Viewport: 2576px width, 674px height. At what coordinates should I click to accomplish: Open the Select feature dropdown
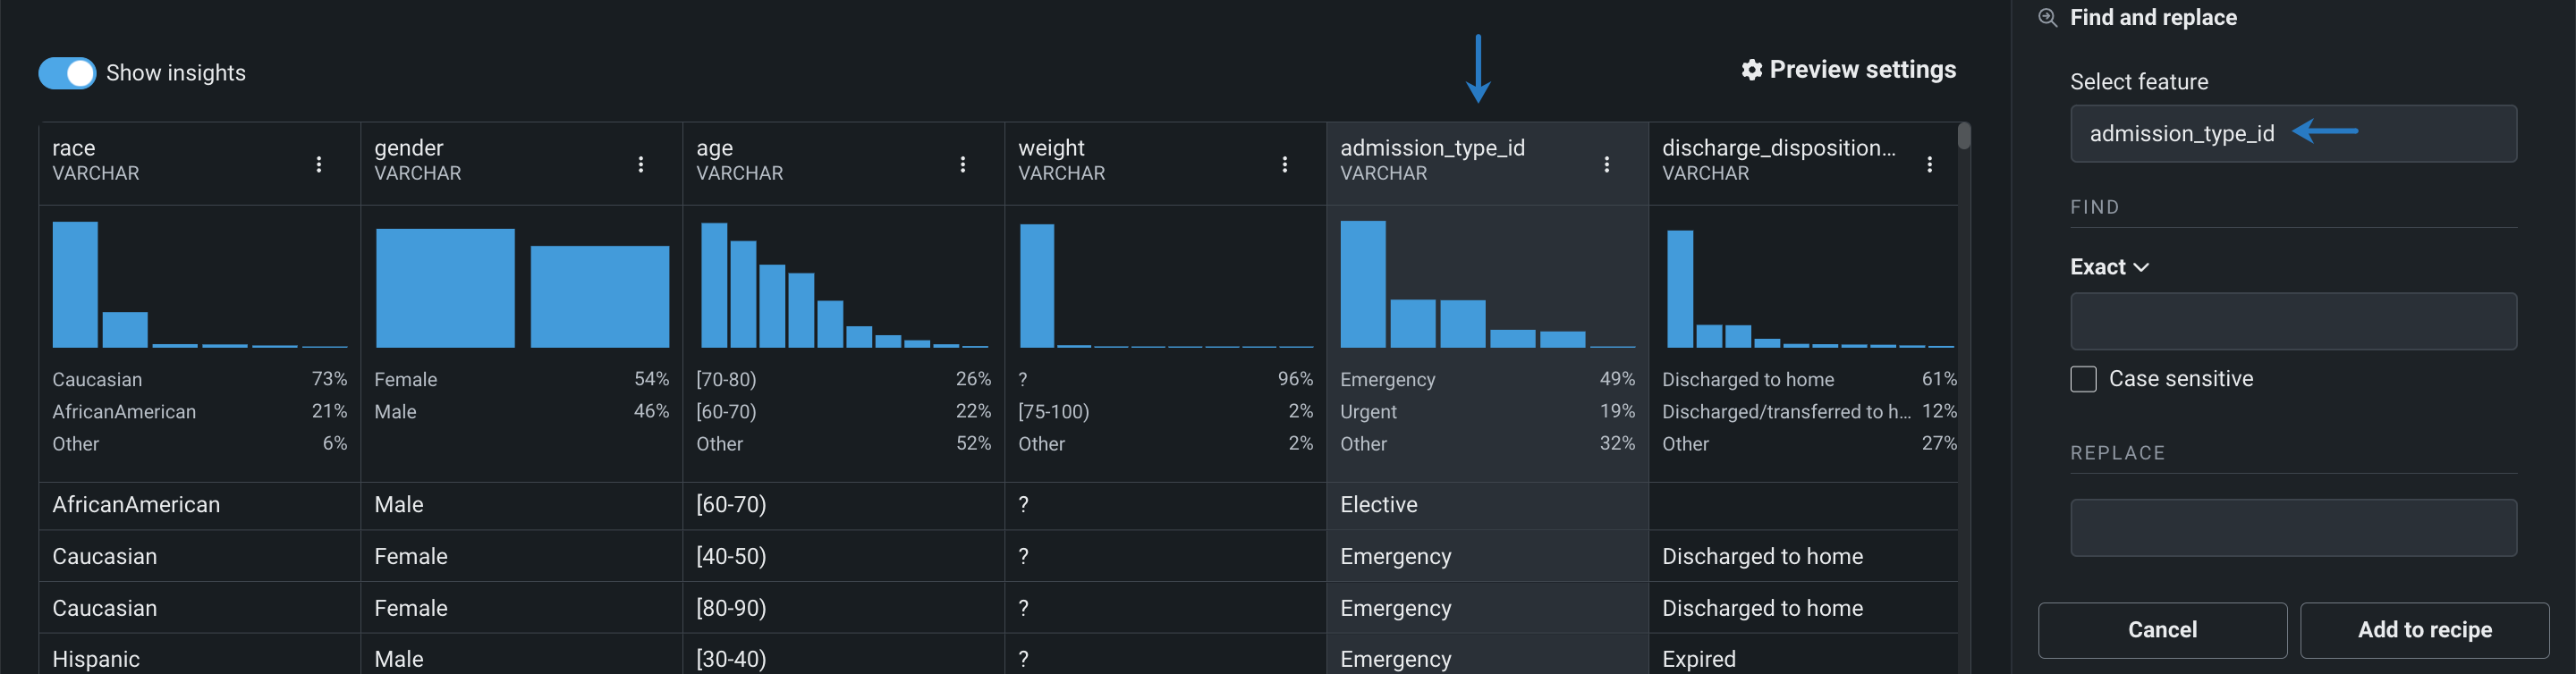(2292, 134)
